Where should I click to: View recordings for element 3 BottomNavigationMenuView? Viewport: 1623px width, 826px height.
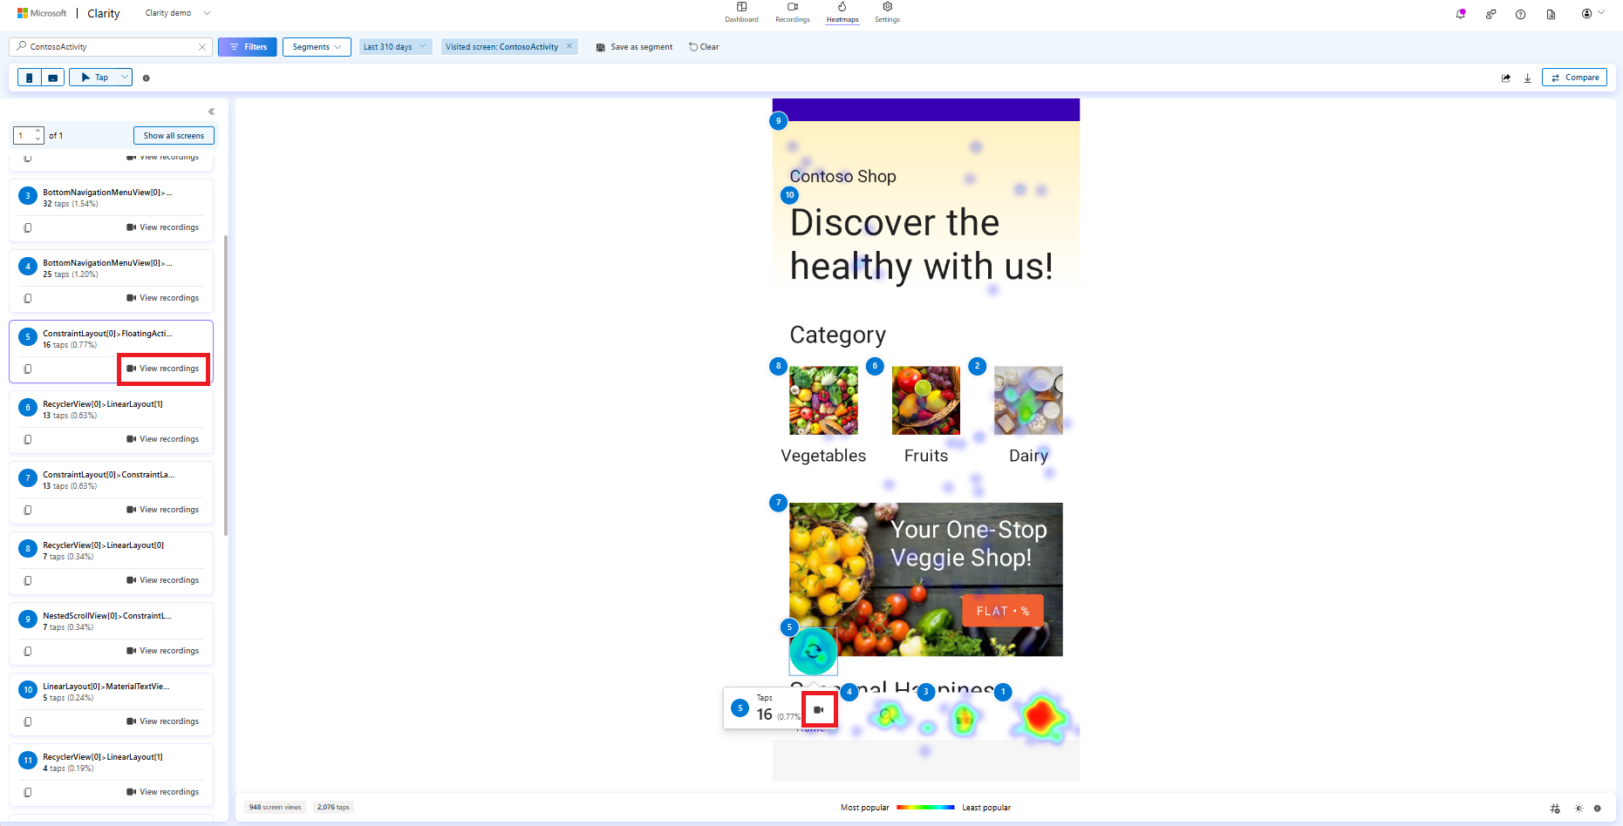click(163, 227)
